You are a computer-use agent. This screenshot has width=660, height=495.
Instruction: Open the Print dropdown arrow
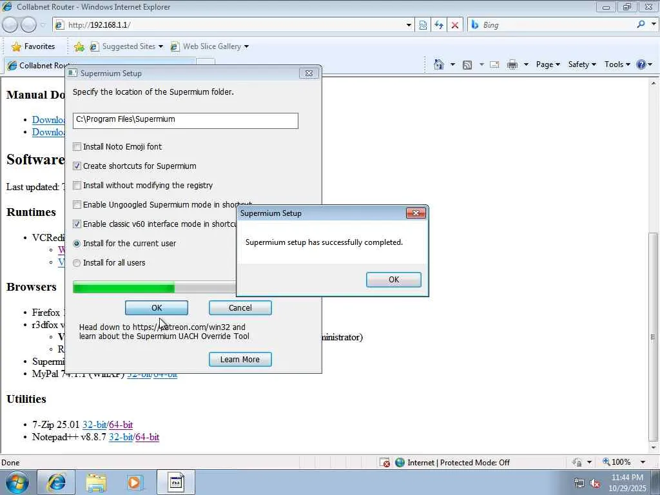[x=526, y=64]
